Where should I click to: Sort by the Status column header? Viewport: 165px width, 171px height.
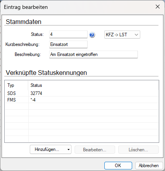(x=93, y=85)
